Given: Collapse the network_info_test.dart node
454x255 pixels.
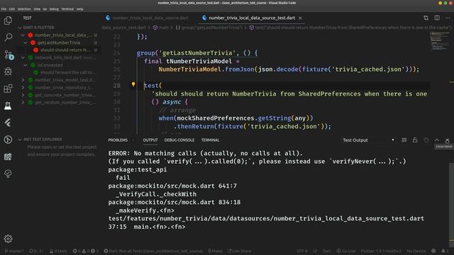Looking at the screenshot, I should tap(23, 57).
